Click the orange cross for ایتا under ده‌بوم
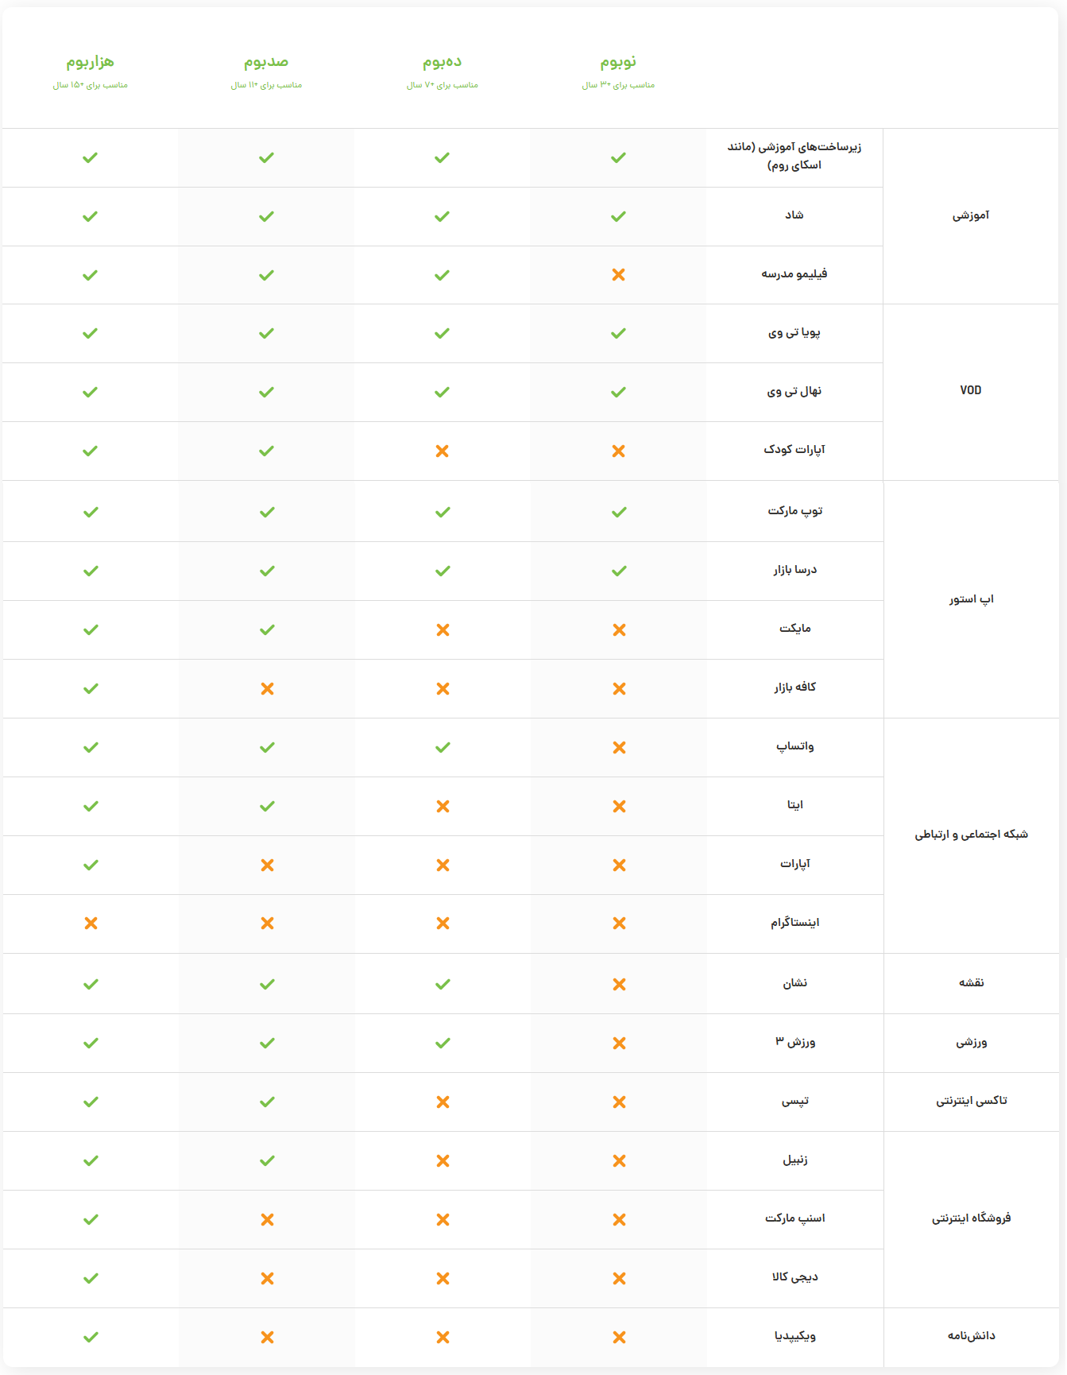Screen dimensions: 1067x1375 [x=443, y=806]
